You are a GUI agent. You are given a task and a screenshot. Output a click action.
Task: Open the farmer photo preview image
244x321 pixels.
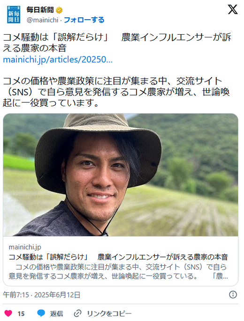click(x=121, y=175)
